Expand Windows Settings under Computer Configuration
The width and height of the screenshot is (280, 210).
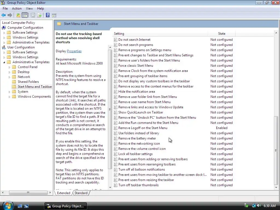pos(4,38)
